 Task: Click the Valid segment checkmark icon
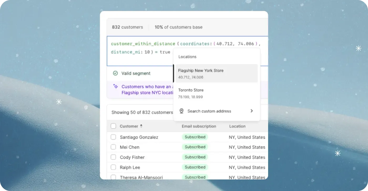(x=115, y=73)
